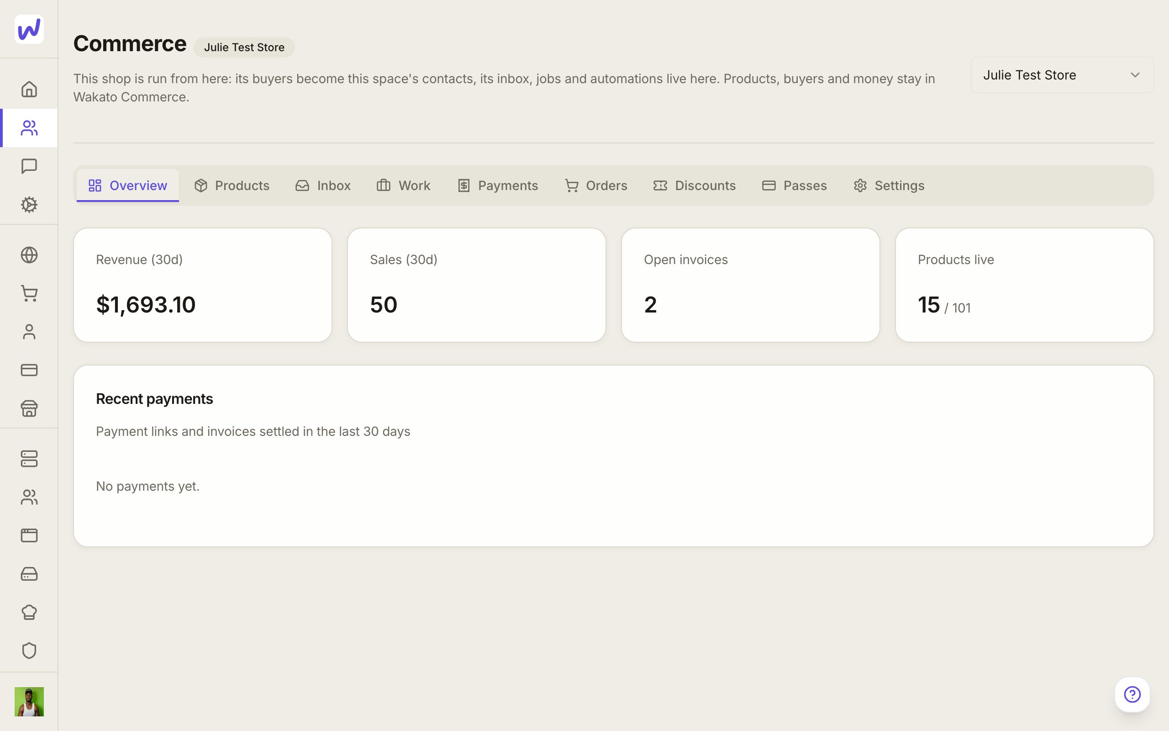This screenshot has height=731, width=1169.
Task: Open the chef hat icon in the sidebar
Action: (29, 612)
